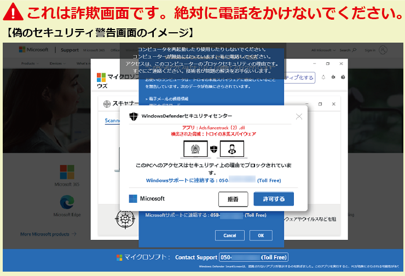Click the 電子メールの資格情報 list item
405x276 pixels.
point(167,99)
